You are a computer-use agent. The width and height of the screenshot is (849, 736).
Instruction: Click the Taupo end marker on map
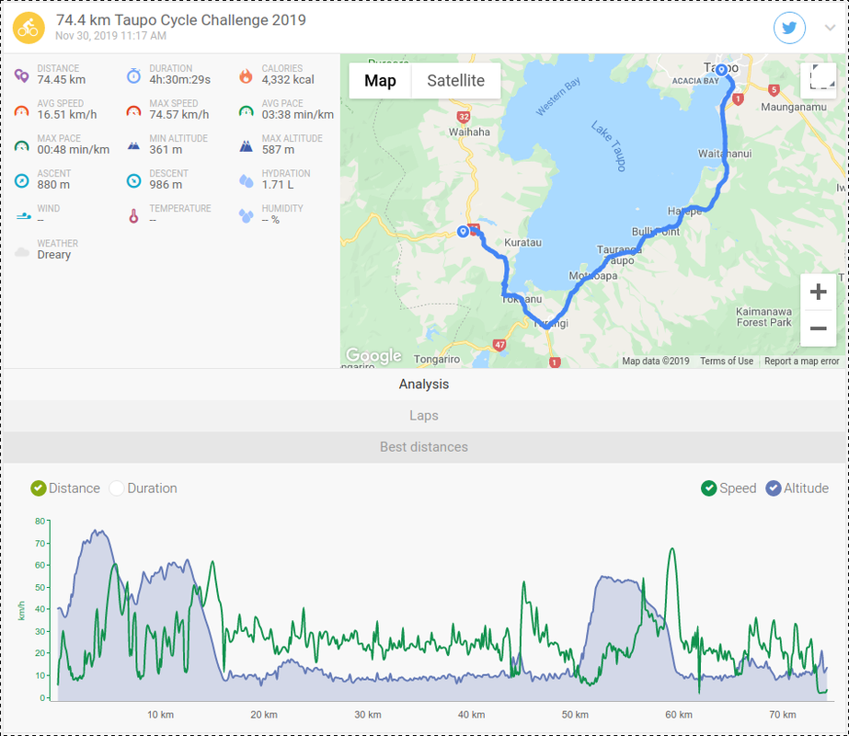point(721,70)
